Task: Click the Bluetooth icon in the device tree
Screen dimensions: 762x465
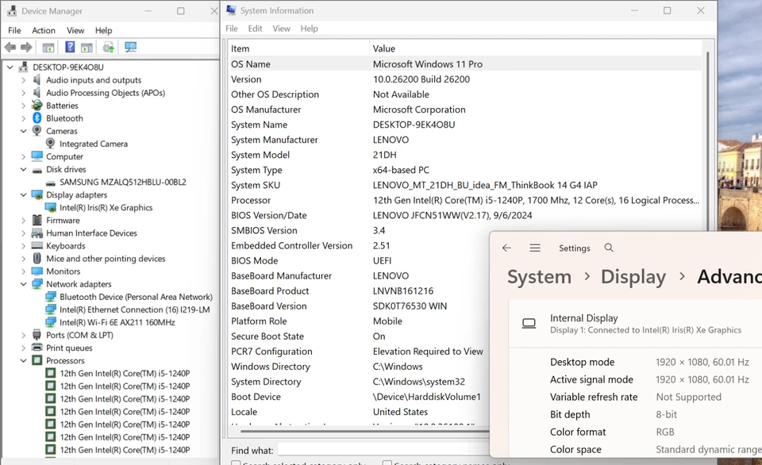Action: point(37,118)
